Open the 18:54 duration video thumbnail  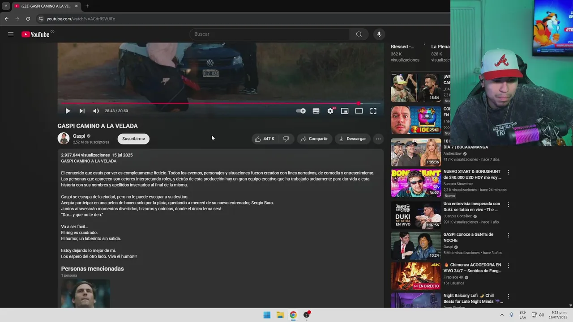point(416,88)
